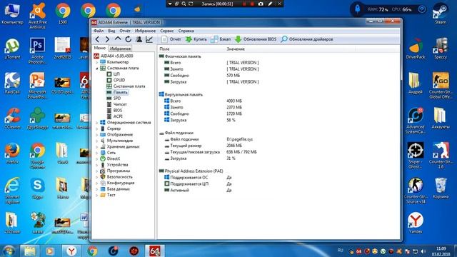Select Безопасность in the tree
Screen dimensions: 457x257
(x=116, y=177)
